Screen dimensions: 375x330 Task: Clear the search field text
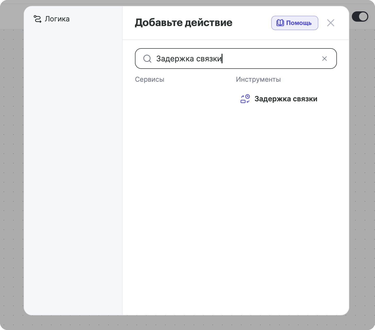[325, 59]
